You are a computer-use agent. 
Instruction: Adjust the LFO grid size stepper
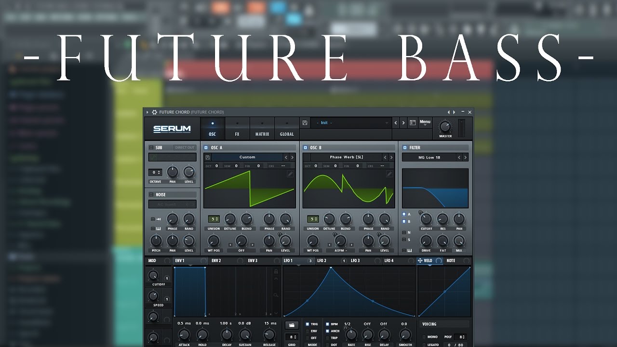(291, 337)
